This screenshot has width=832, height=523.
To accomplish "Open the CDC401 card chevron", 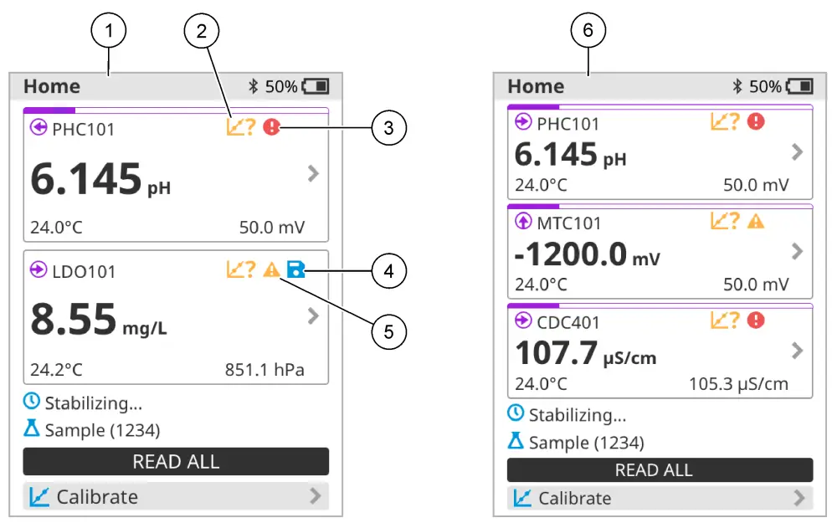I will 797,350.
